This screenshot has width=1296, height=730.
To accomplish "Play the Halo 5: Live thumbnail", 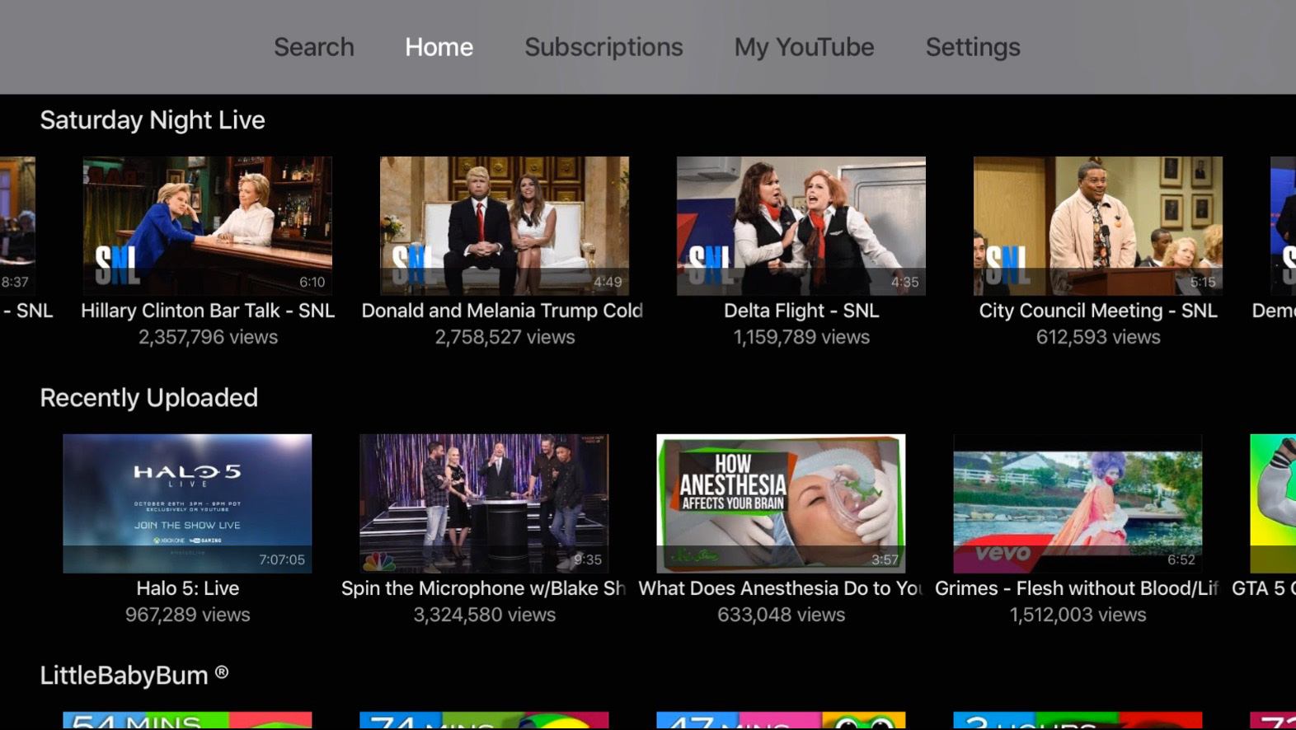I will click(x=187, y=503).
